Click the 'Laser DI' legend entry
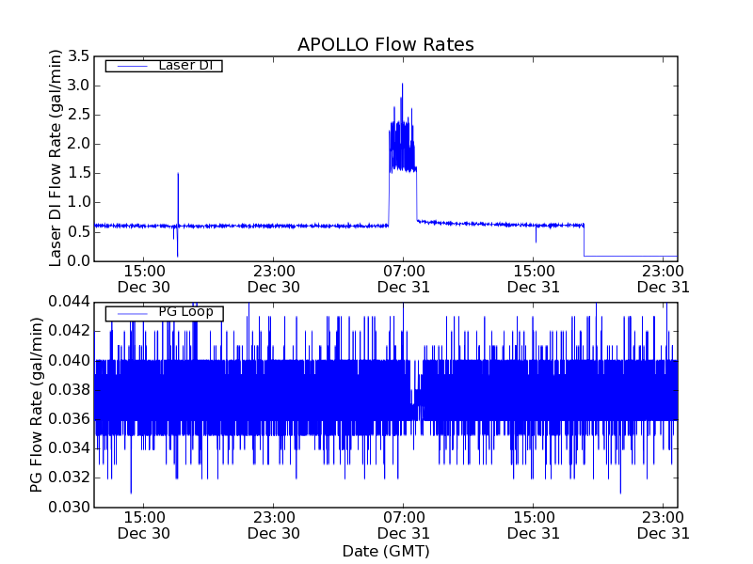Screen dimensions: 753x564 click(164, 65)
